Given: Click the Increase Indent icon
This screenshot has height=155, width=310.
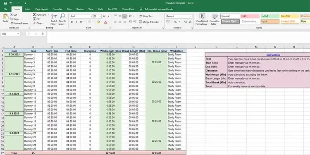Looking at the screenshot, I should pos(135,22).
